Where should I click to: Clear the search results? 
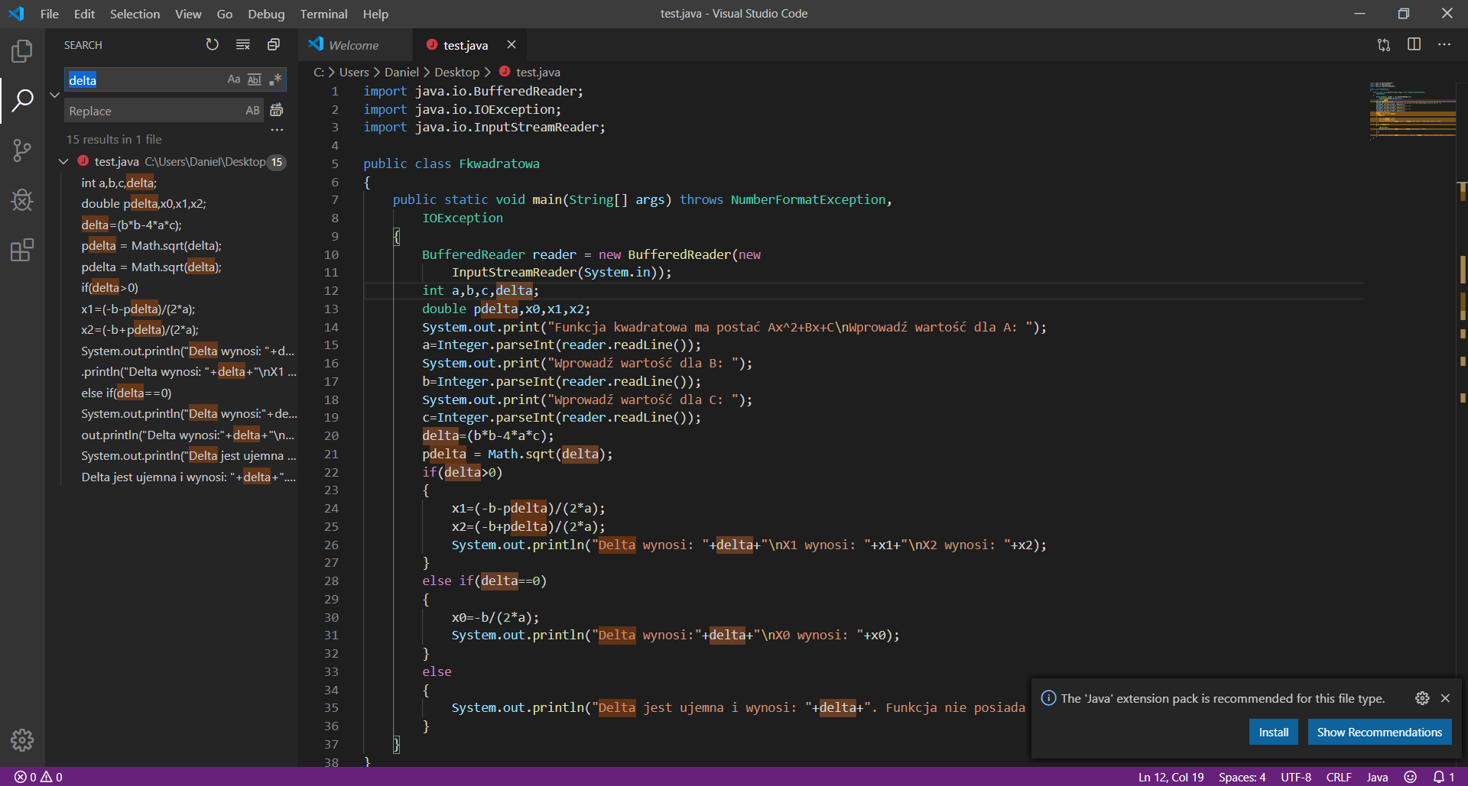click(x=243, y=45)
